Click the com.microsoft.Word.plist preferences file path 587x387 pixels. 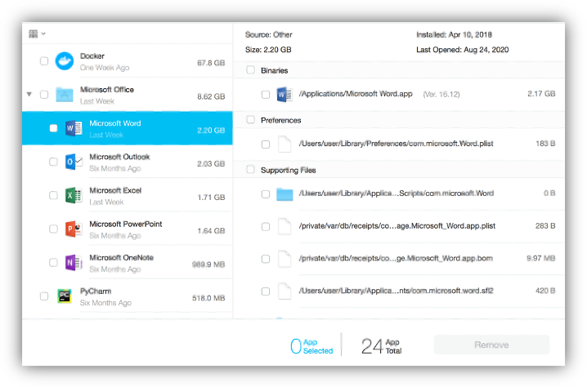coord(396,144)
